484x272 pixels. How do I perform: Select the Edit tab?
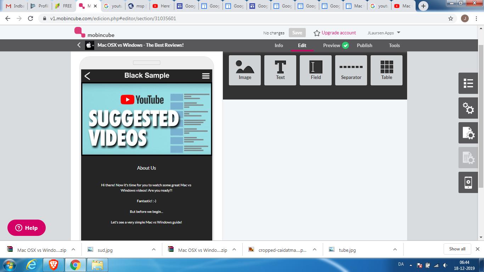tap(302, 45)
